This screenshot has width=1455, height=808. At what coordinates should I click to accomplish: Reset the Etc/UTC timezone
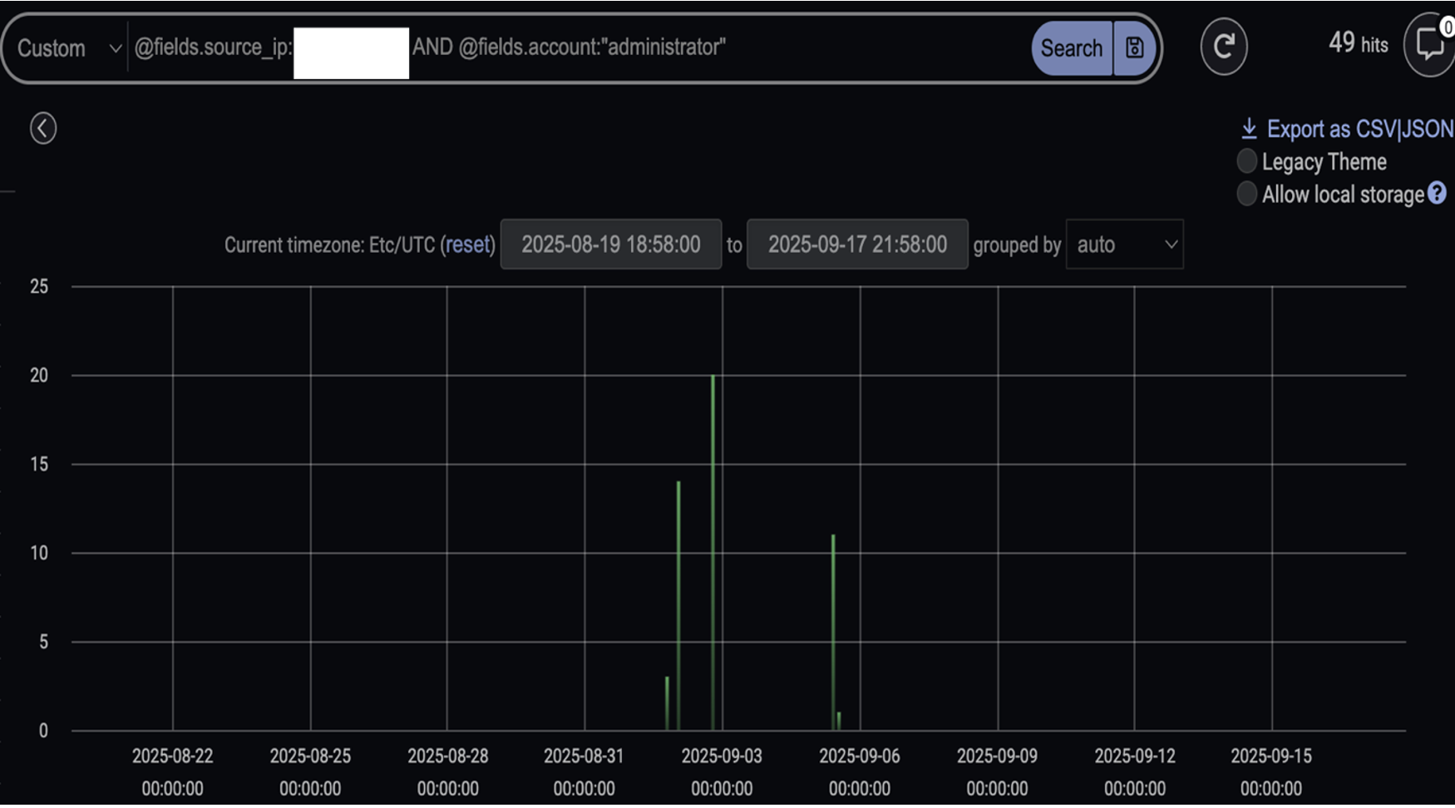pos(467,244)
